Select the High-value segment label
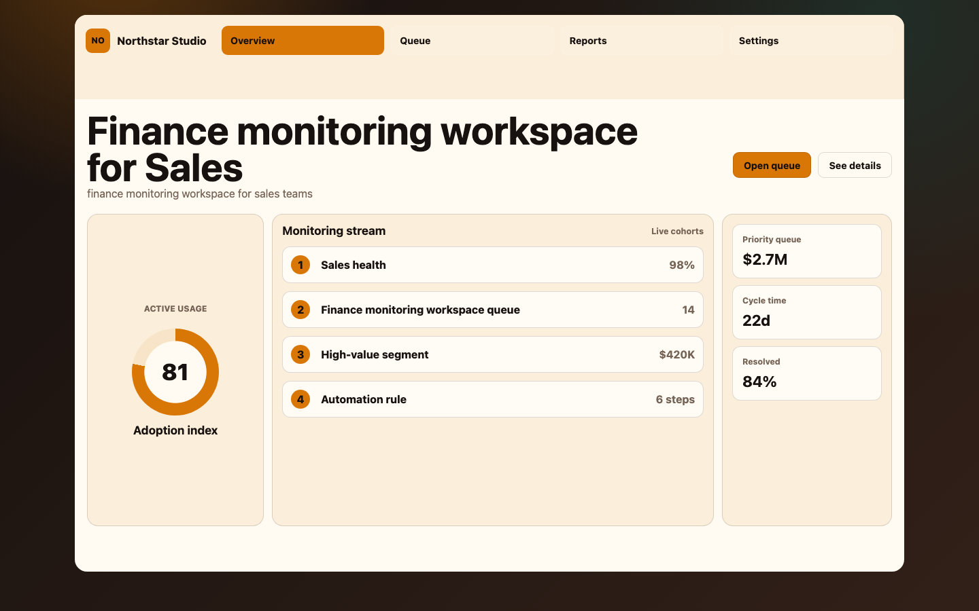The width and height of the screenshot is (979, 611). (375, 354)
